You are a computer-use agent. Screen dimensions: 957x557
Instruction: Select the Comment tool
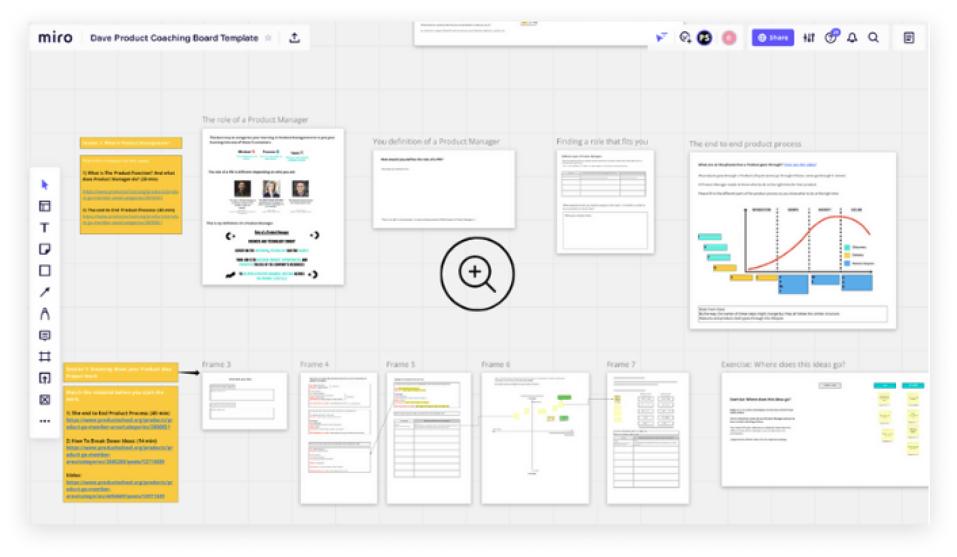pos(45,335)
